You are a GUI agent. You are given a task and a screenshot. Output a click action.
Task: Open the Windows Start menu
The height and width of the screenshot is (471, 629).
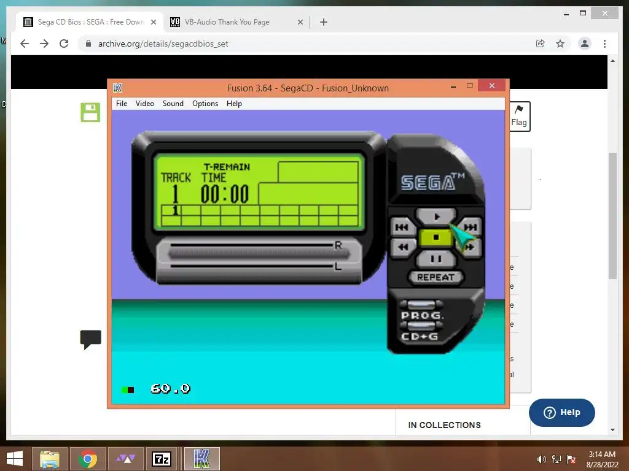[x=15, y=459]
